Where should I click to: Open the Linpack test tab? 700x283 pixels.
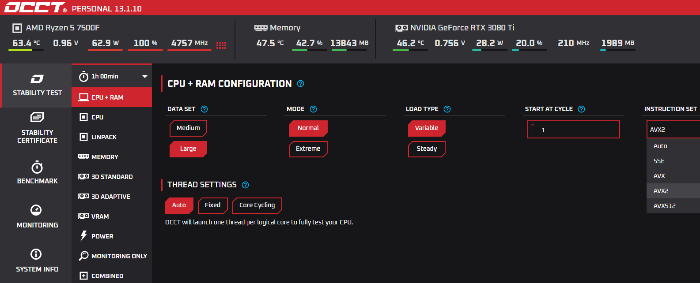point(104,137)
